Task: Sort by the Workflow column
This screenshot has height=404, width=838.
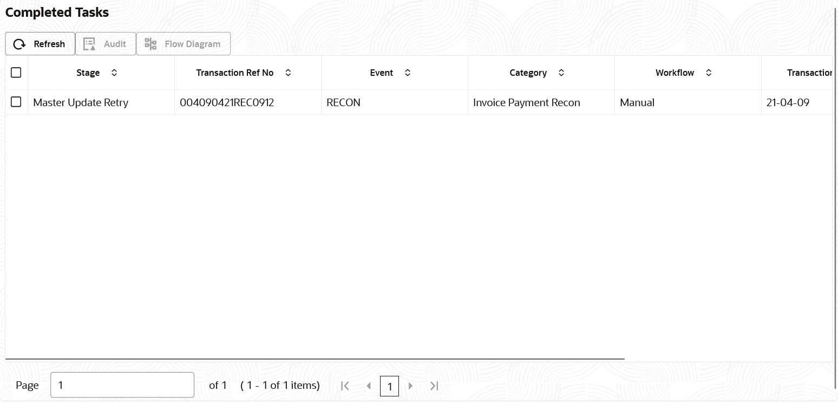Action: coord(709,72)
